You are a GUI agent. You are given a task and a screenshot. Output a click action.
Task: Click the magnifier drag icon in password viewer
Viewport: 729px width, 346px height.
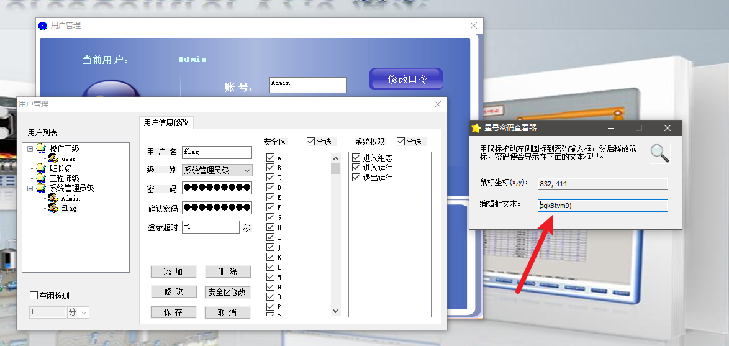659,153
